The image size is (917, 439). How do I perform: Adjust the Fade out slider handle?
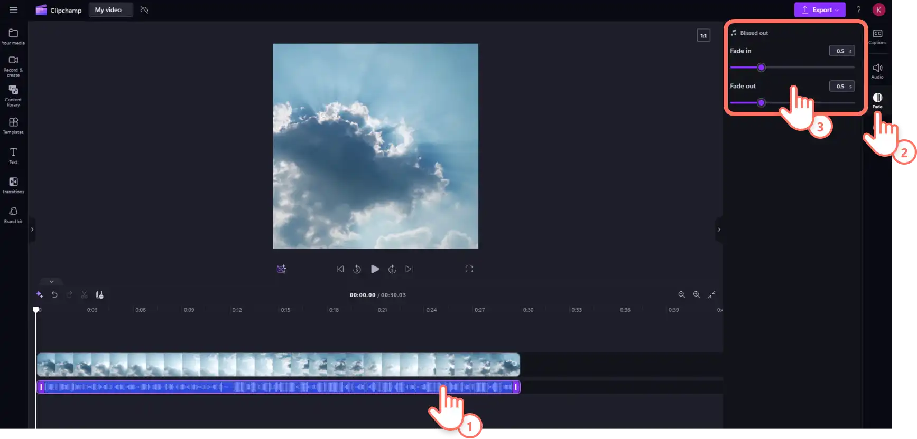[761, 103]
